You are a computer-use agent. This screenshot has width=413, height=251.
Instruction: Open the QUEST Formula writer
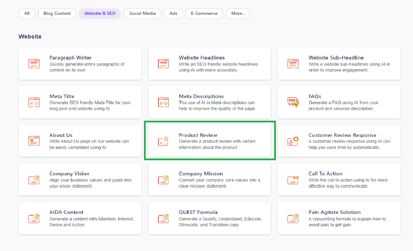pos(209,218)
